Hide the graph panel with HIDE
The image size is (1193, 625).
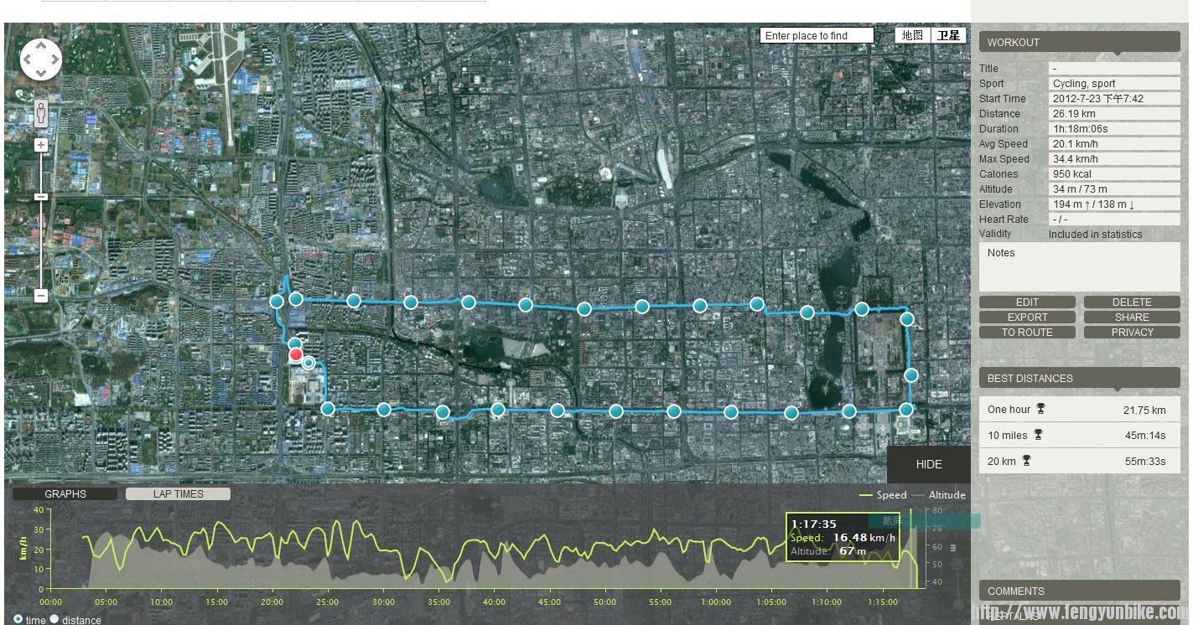coord(928,464)
